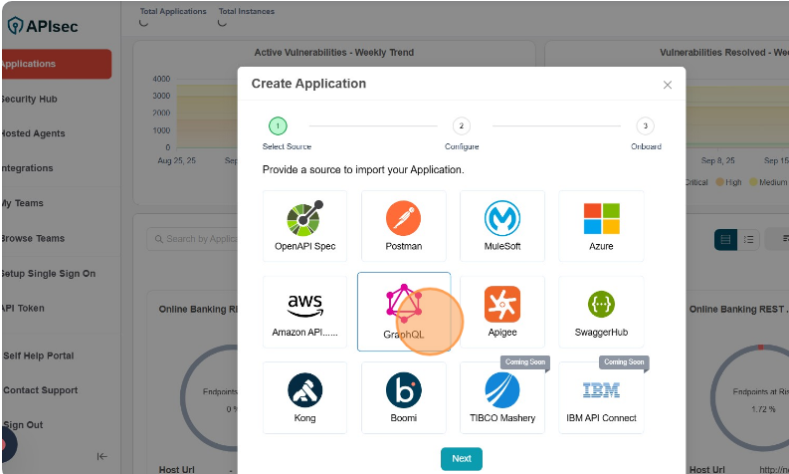Choose the Kong source icon
Screen dimensions: 789x474
click(x=304, y=391)
